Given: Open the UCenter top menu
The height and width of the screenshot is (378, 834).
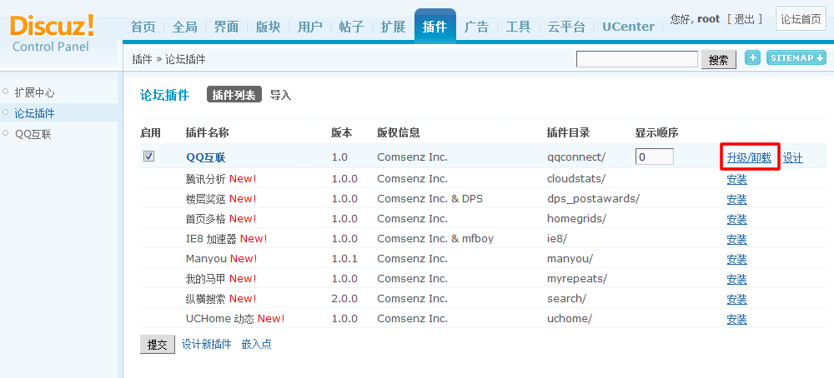Looking at the screenshot, I should 628,27.
